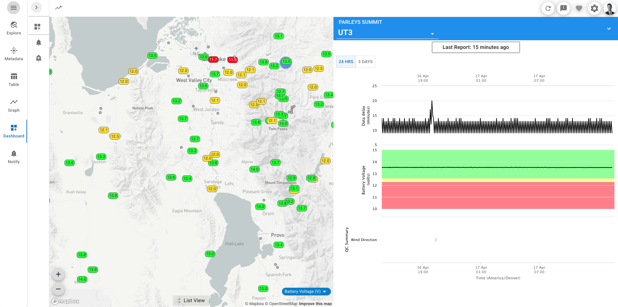The image size is (618, 307).
Task: Click the add dashboard widget icon
Action: pos(38,27)
